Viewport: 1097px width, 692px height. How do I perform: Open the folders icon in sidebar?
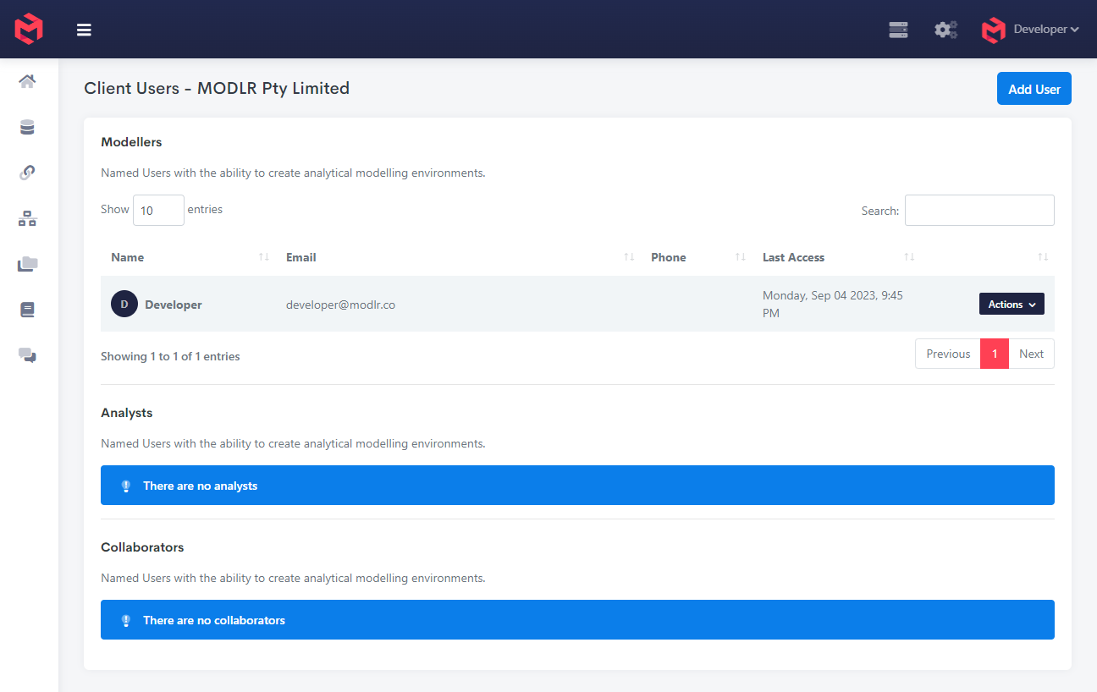coord(27,264)
